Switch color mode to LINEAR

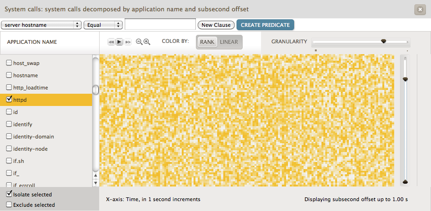[229, 42]
